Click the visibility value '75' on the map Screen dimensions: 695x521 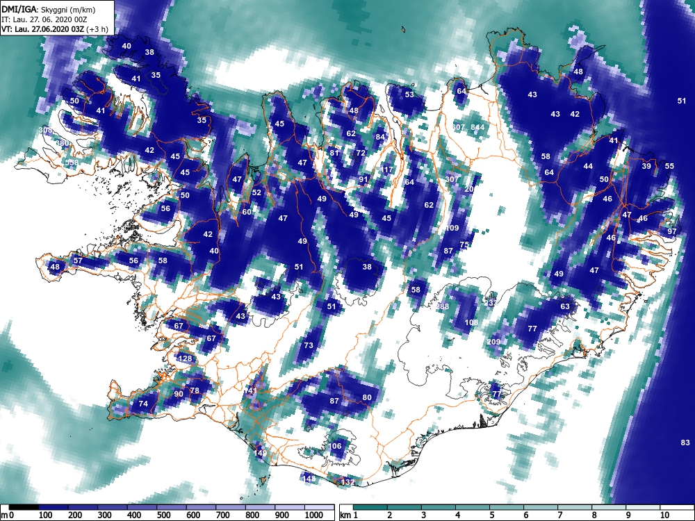point(464,245)
